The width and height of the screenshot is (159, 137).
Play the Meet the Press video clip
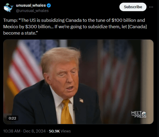point(78,82)
